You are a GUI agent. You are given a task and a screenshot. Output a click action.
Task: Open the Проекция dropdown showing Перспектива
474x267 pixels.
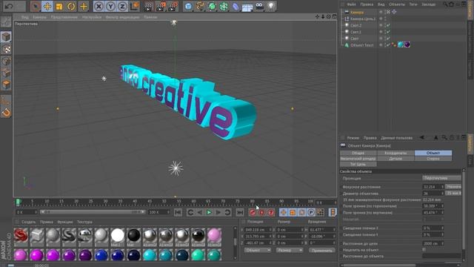click(x=441, y=178)
